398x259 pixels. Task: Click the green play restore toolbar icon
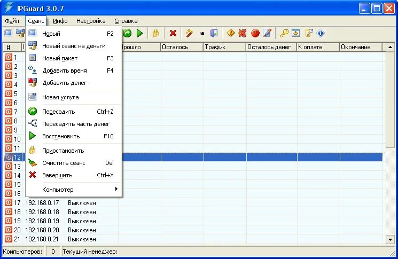(x=139, y=33)
